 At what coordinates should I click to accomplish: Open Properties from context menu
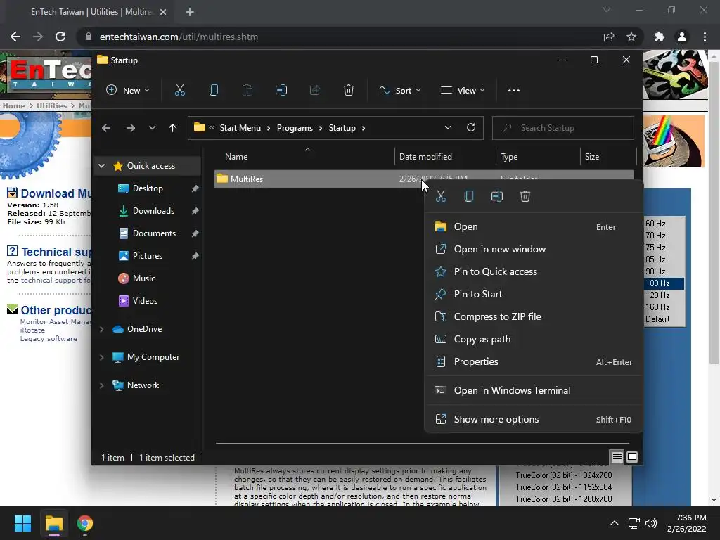pyautogui.click(x=533, y=362)
